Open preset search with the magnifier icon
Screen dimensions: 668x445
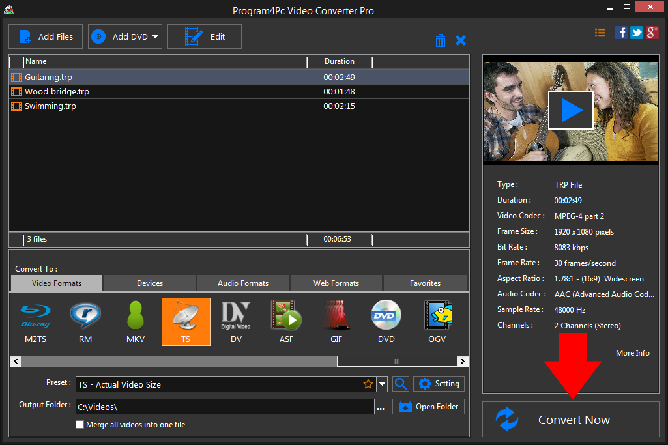400,384
